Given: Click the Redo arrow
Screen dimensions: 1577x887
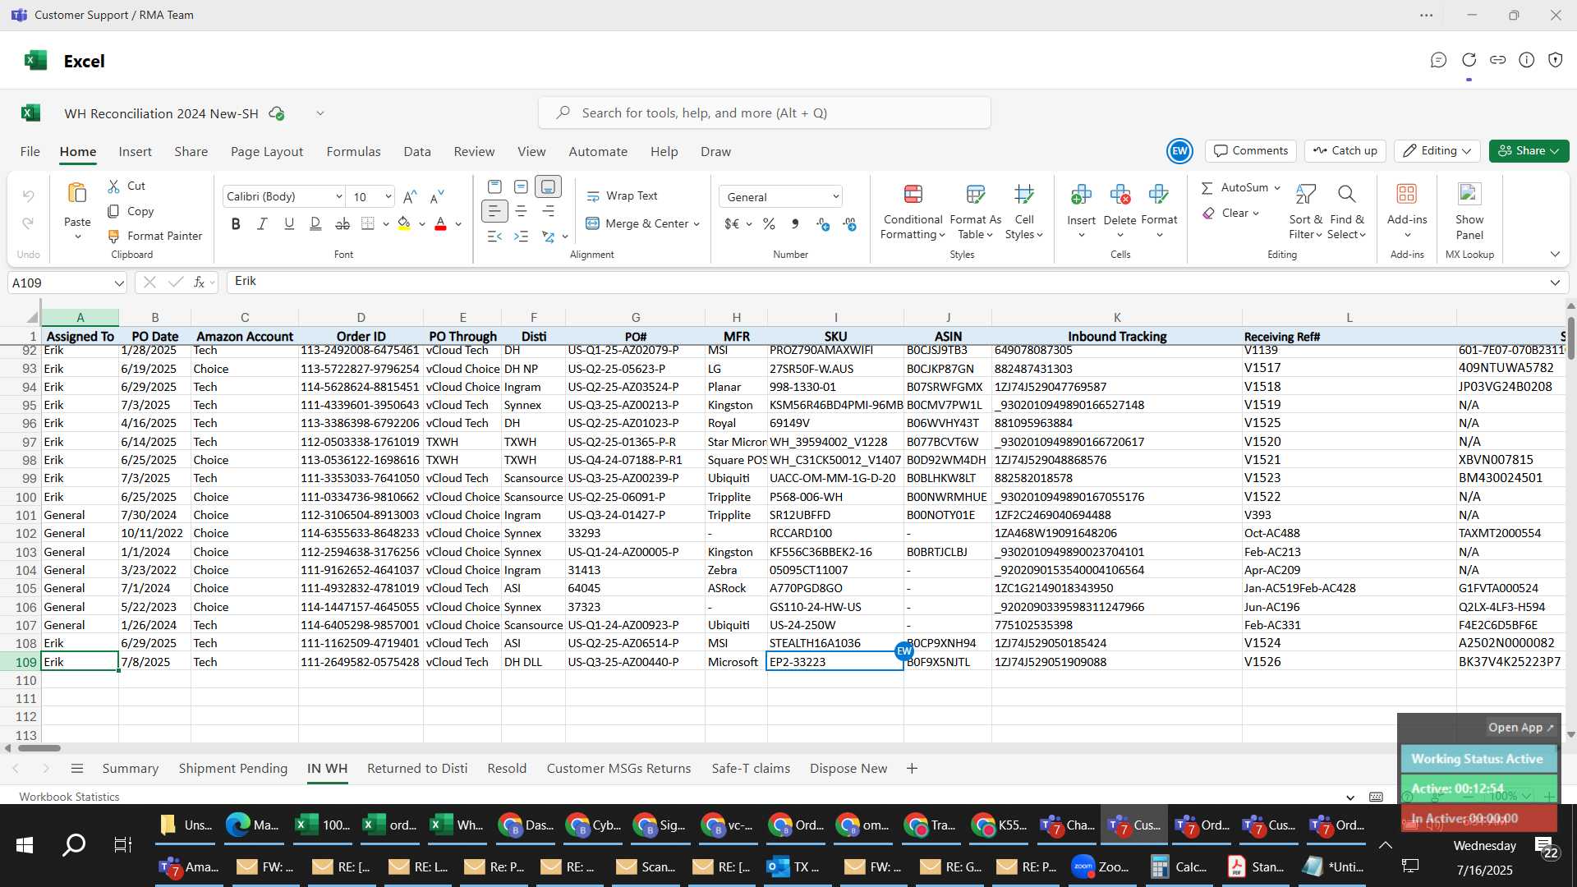Looking at the screenshot, I should [28, 223].
